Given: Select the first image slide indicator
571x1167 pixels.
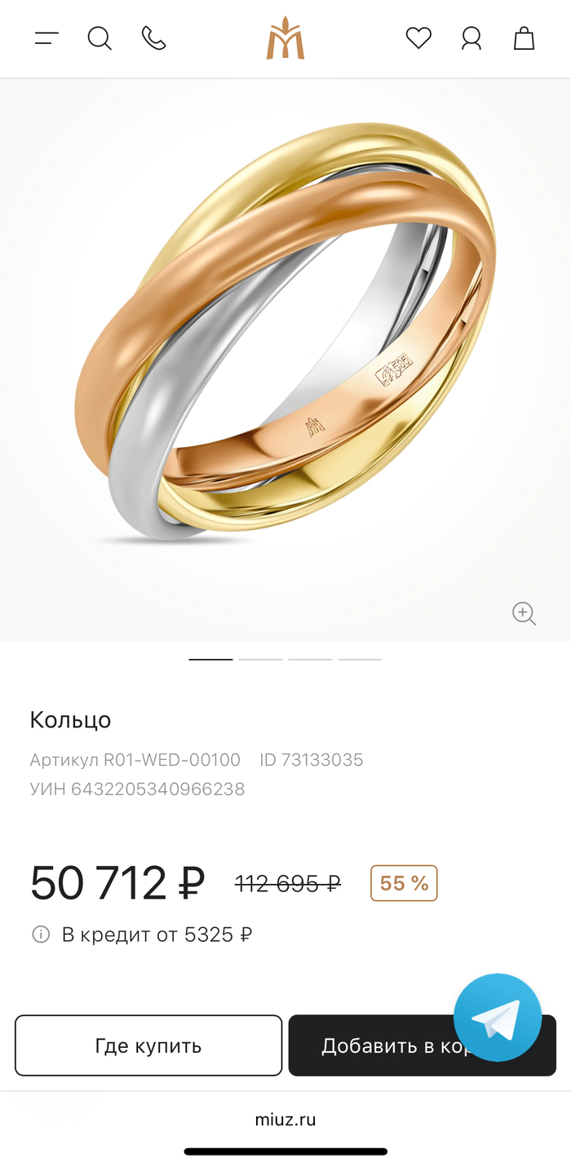Looking at the screenshot, I should click(x=210, y=659).
